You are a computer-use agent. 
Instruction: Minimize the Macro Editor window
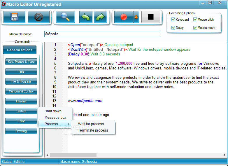(x=203, y=3)
